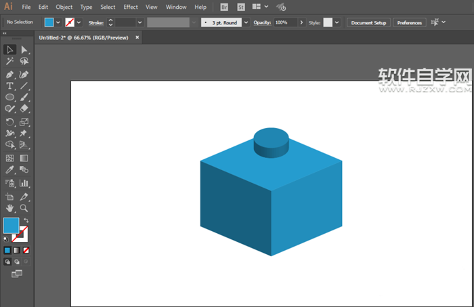Open the Effect menu
This screenshot has height=307, width=474.
pyautogui.click(x=131, y=7)
